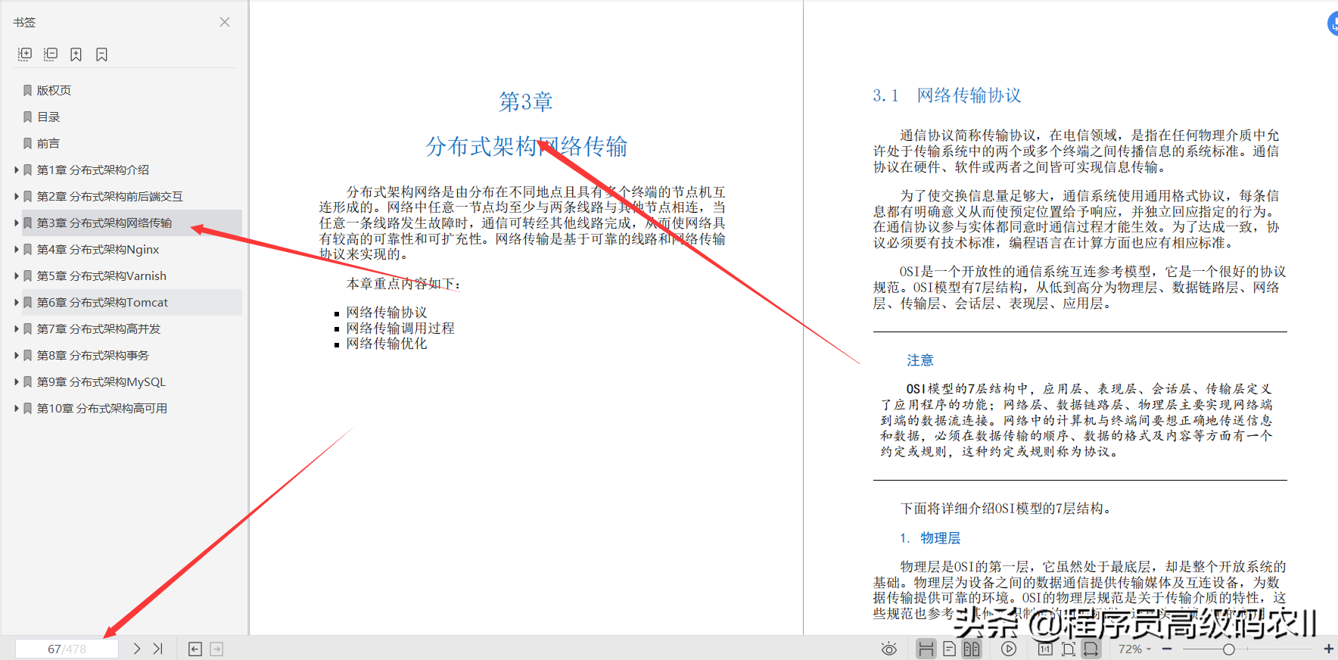Click the zoom slider handle
1338x660 pixels.
point(1229,649)
